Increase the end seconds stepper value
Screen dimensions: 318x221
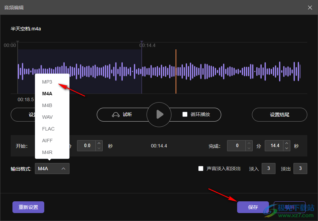pos(287,143)
